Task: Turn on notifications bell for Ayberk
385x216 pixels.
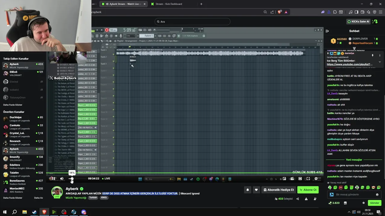Action: [x=248, y=190]
